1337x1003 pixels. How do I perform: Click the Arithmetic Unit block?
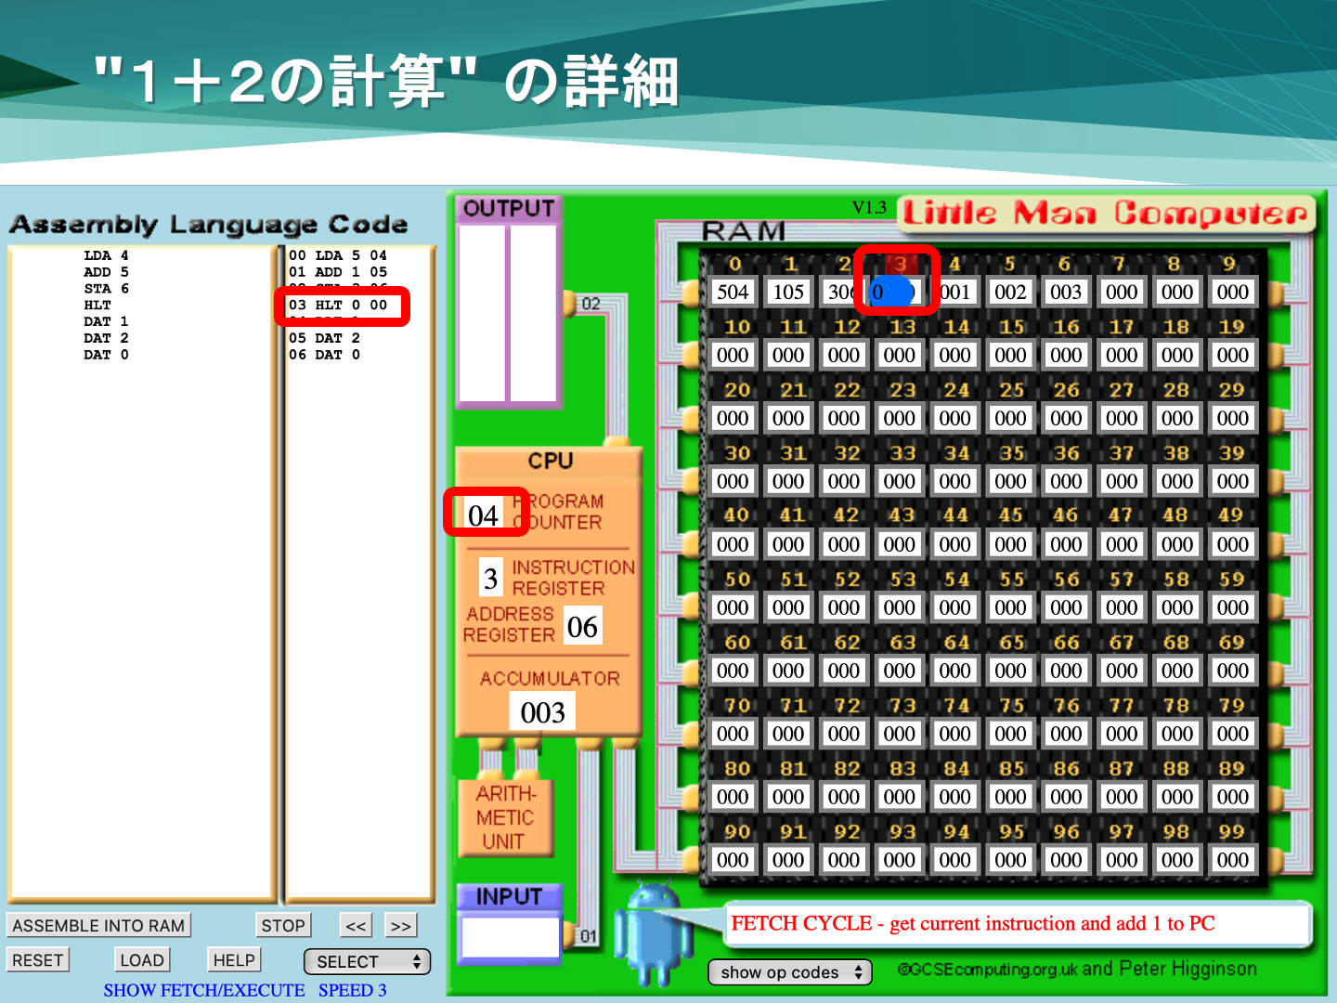505,817
